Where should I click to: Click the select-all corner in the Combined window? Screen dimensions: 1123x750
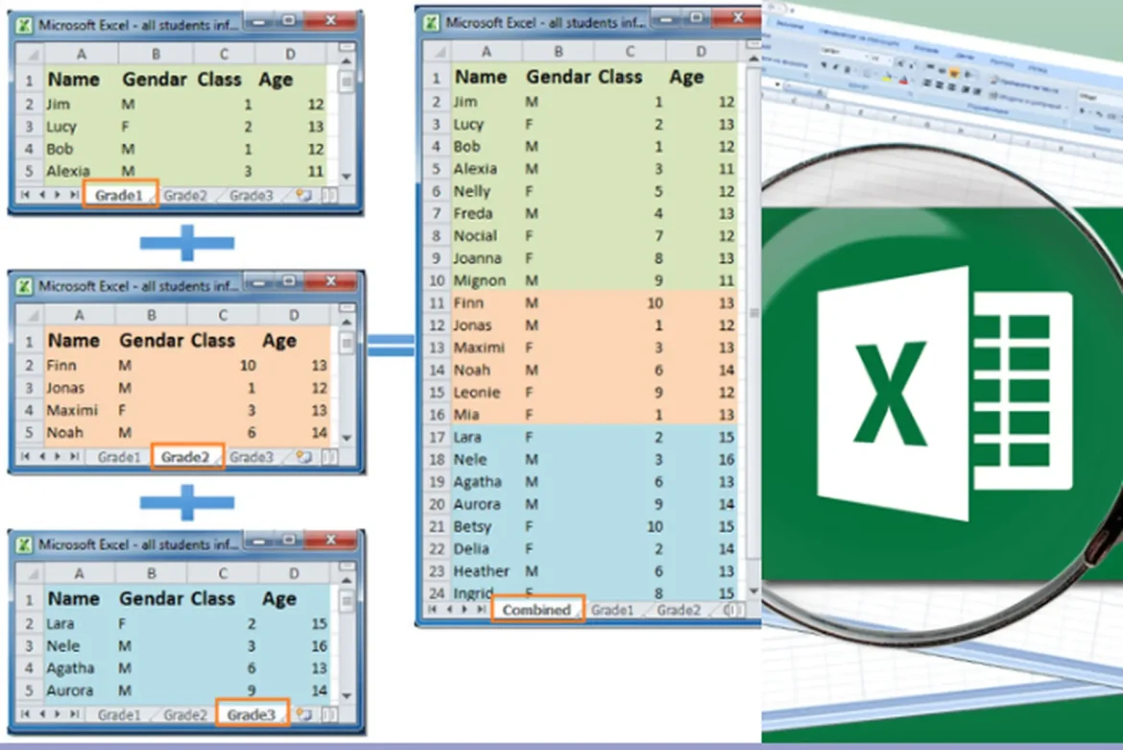tap(435, 51)
